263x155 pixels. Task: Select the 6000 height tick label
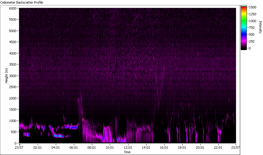click(13, 8)
